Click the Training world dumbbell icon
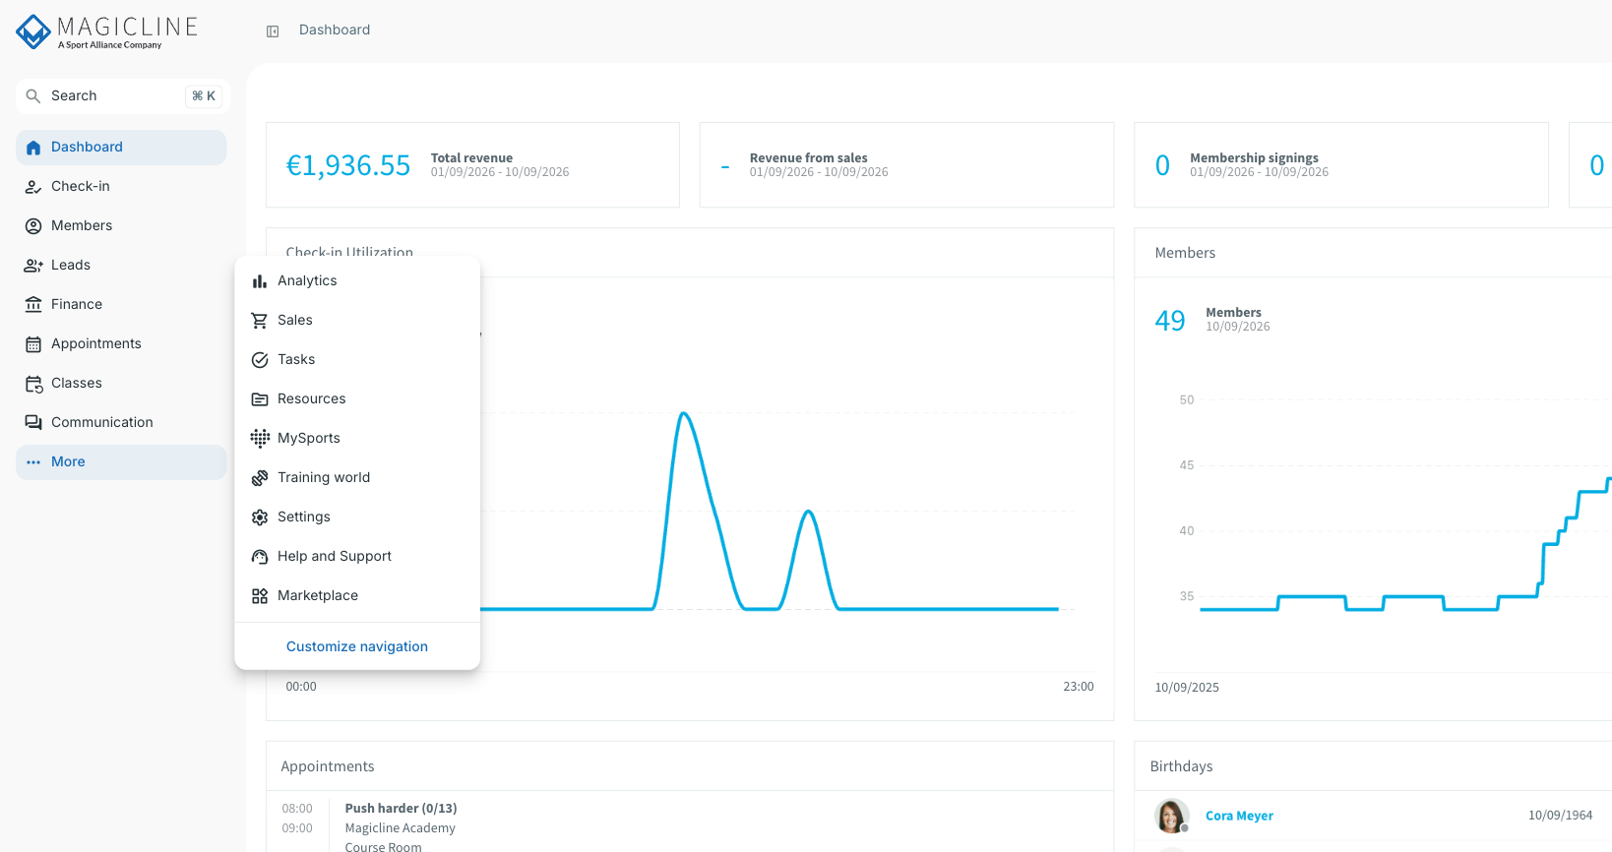This screenshot has width=1612, height=852. [x=260, y=478]
